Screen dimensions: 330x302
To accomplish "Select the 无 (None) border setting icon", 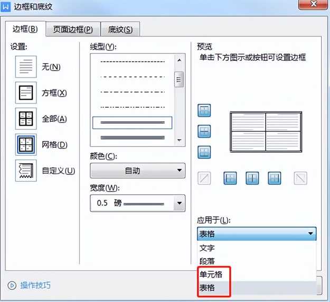I will [x=25, y=67].
